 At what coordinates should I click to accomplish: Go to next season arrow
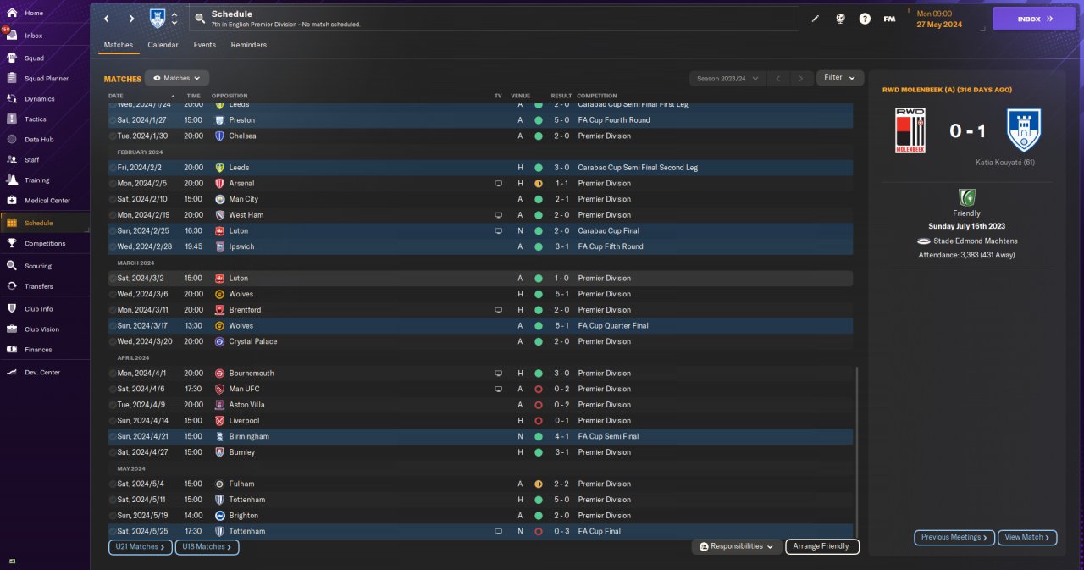pos(801,78)
